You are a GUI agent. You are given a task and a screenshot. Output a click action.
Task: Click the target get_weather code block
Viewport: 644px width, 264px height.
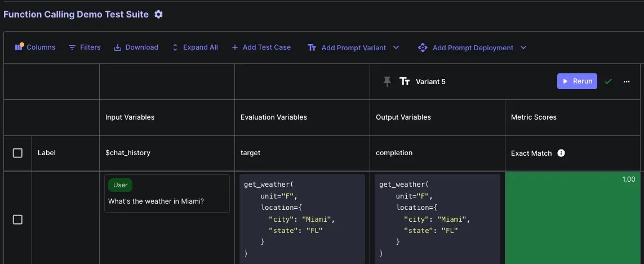pos(303,219)
